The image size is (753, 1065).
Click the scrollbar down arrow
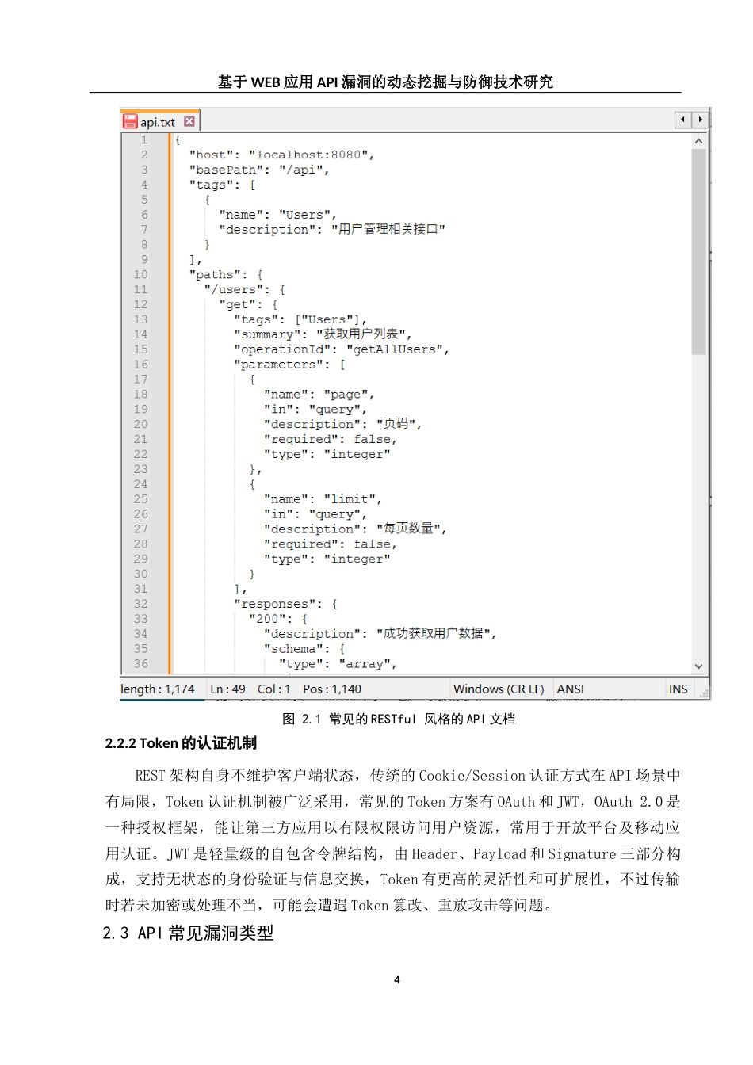698,666
